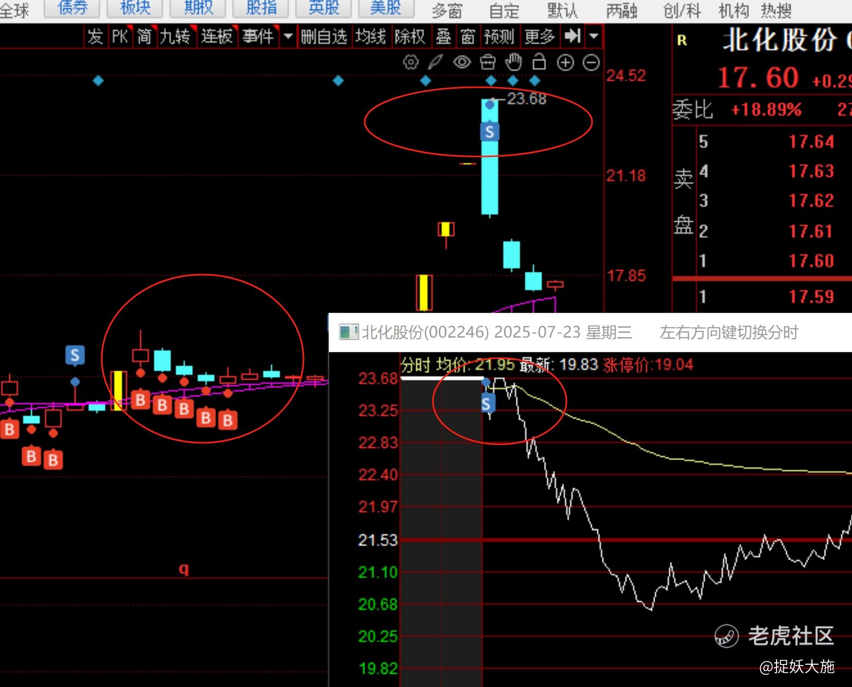Click the 窗 window button

[468, 36]
